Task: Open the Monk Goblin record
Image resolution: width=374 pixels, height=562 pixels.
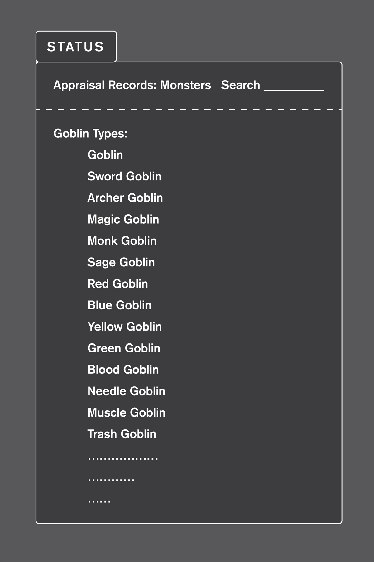Action: tap(122, 241)
